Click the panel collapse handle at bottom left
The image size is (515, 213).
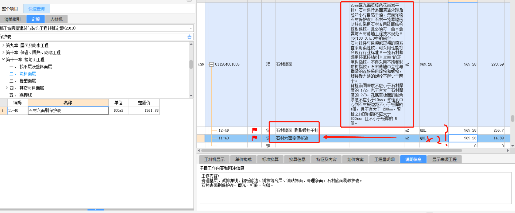[96, 209]
